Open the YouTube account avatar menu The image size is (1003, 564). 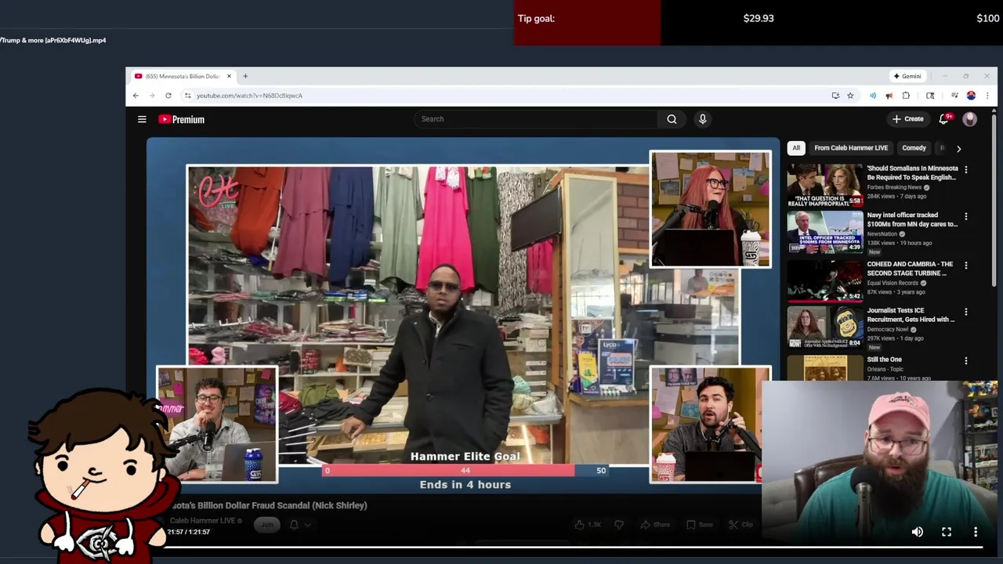click(969, 119)
